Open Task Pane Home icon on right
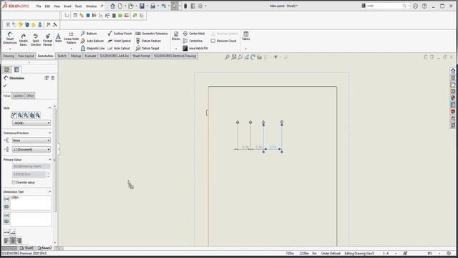The width and height of the screenshot is (458, 258). [453, 70]
